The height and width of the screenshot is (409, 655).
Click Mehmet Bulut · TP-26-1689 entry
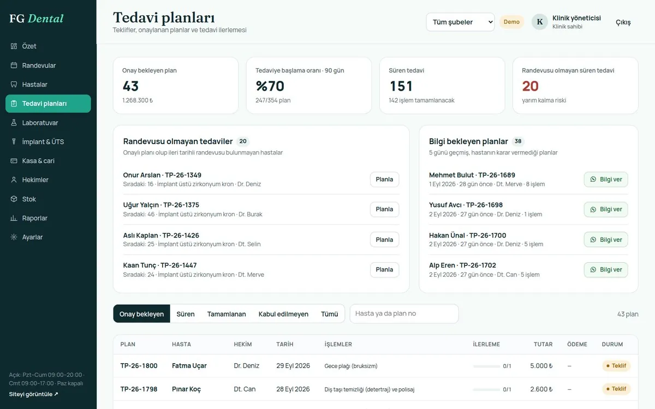pos(472,175)
